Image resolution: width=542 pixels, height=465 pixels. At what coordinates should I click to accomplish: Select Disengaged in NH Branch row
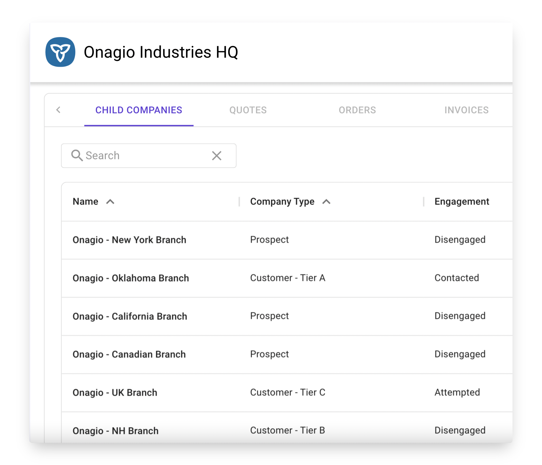tap(460, 431)
